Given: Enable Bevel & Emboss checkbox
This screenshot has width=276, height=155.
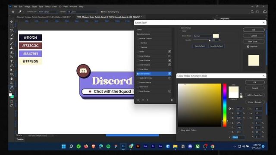Looking at the screenshot, I should tap(138, 38).
